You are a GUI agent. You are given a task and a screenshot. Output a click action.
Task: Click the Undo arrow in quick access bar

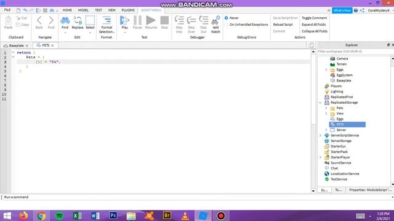point(25,10)
